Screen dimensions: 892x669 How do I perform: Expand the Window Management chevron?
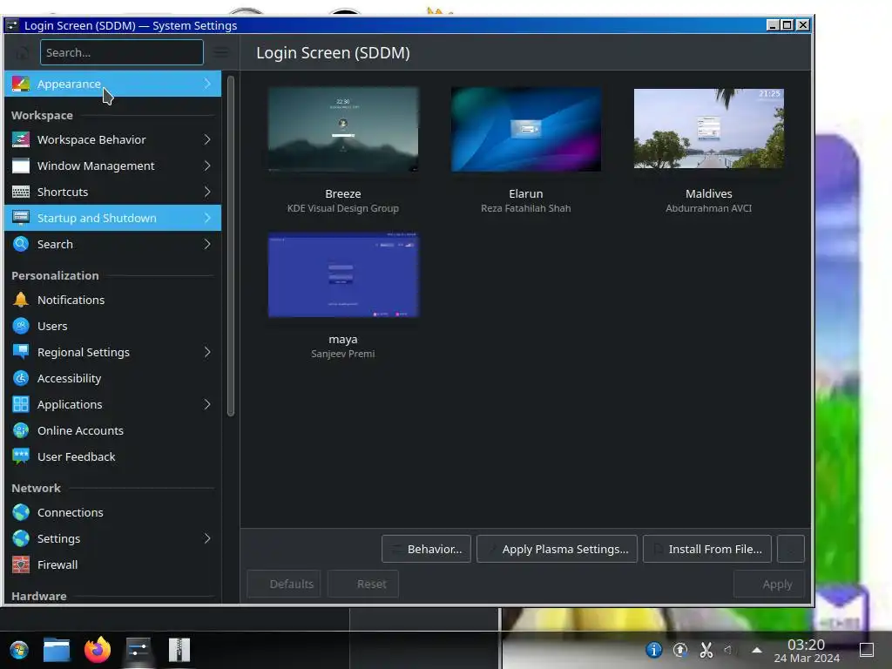(x=207, y=166)
